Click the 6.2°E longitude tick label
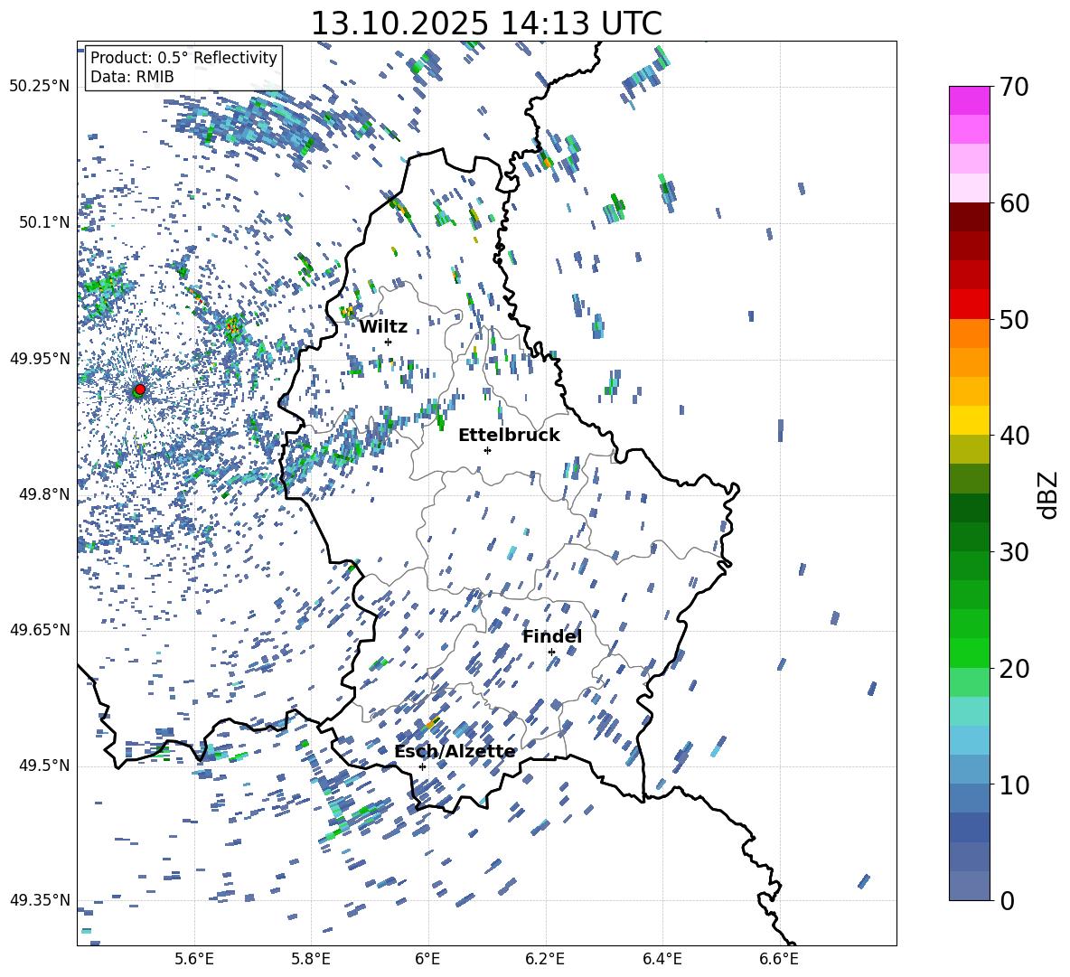This screenshot has height=977, width=1070. tap(545, 958)
